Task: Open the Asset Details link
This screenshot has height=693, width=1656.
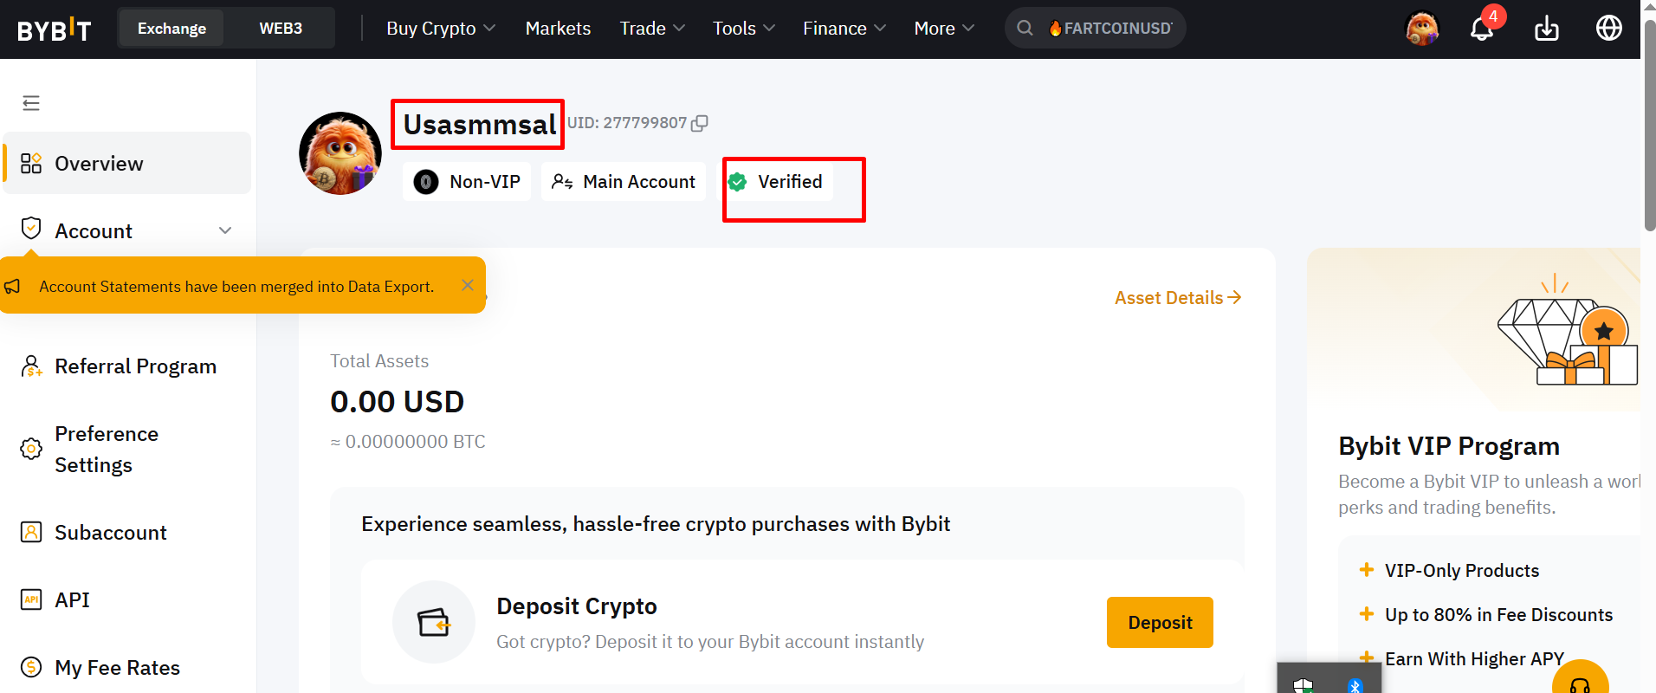Action: click(x=1178, y=298)
